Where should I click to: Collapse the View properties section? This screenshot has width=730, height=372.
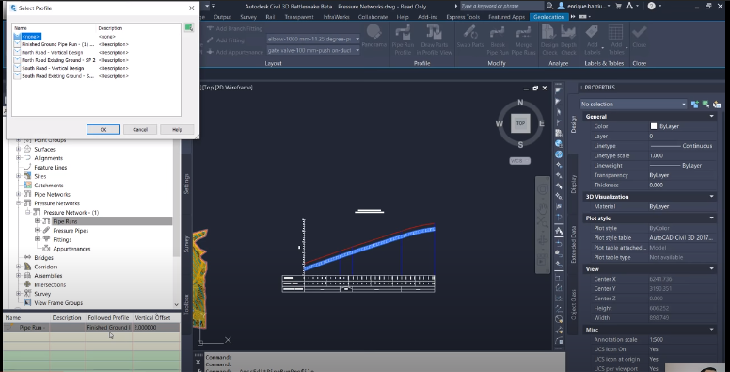712,268
